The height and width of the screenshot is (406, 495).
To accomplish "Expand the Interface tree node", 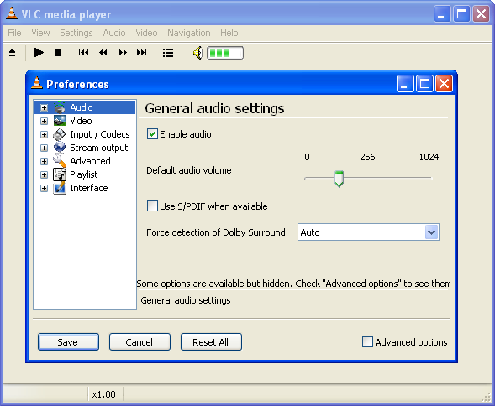I will coord(44,189).
